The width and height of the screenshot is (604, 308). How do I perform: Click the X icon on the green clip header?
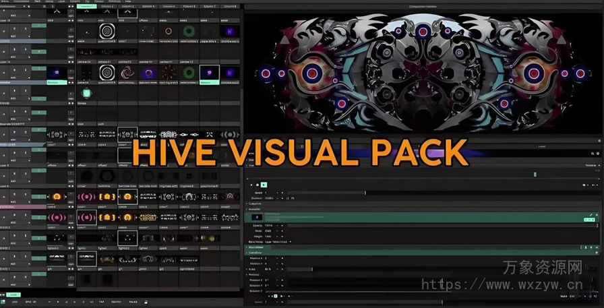(x=597, y=215)
